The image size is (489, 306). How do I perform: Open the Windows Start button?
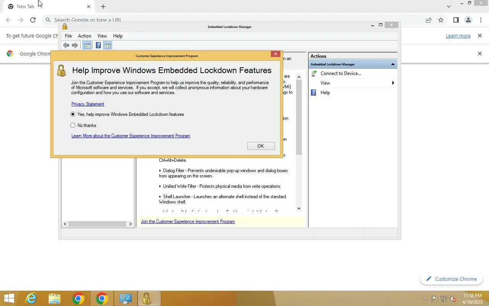pos(9,298)
